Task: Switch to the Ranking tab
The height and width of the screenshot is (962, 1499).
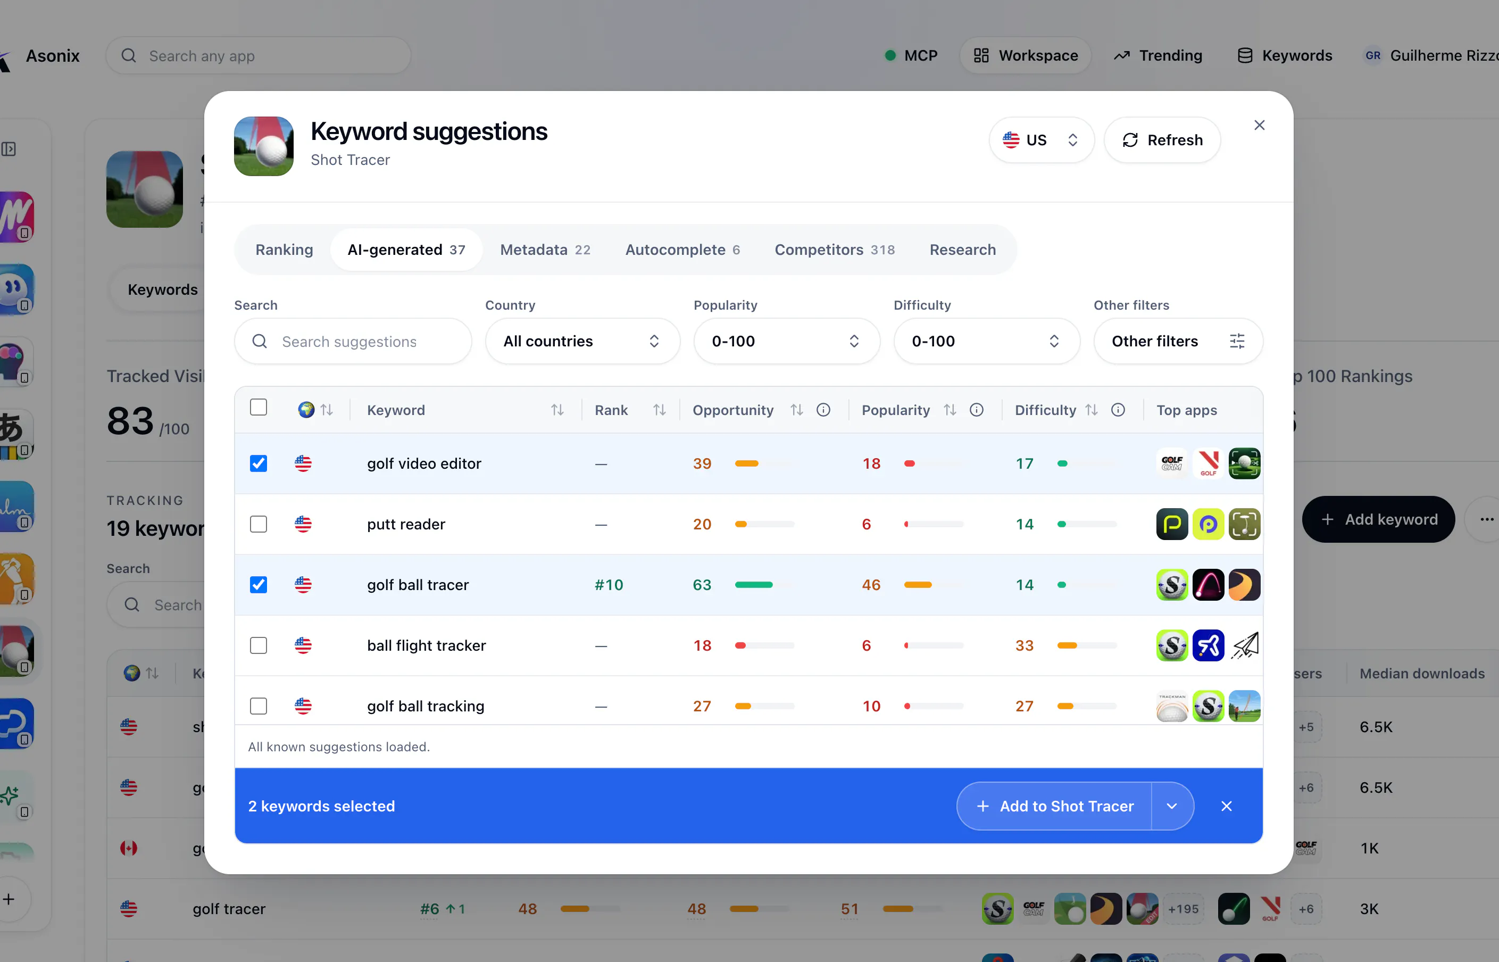Action: (x=284, y=250)
